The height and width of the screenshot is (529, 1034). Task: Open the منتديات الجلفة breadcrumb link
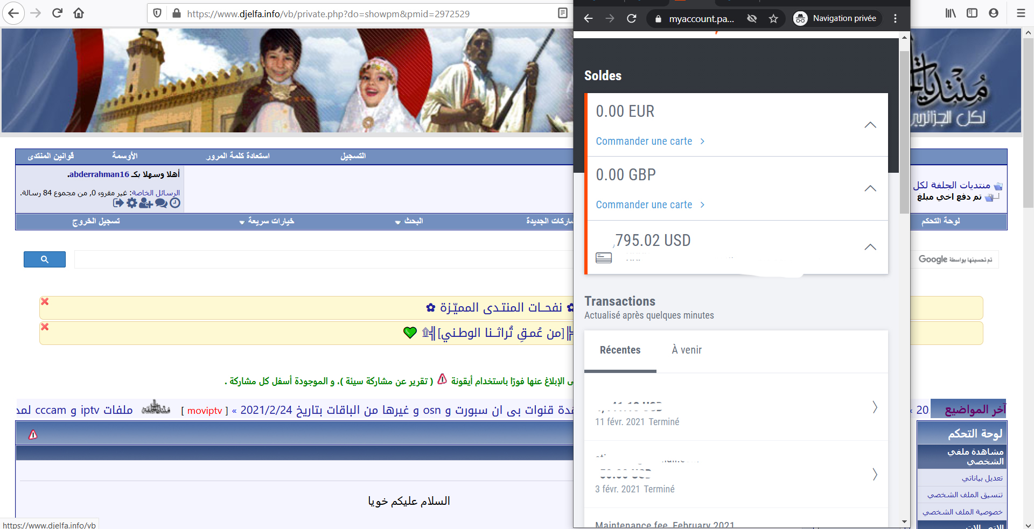952,185
